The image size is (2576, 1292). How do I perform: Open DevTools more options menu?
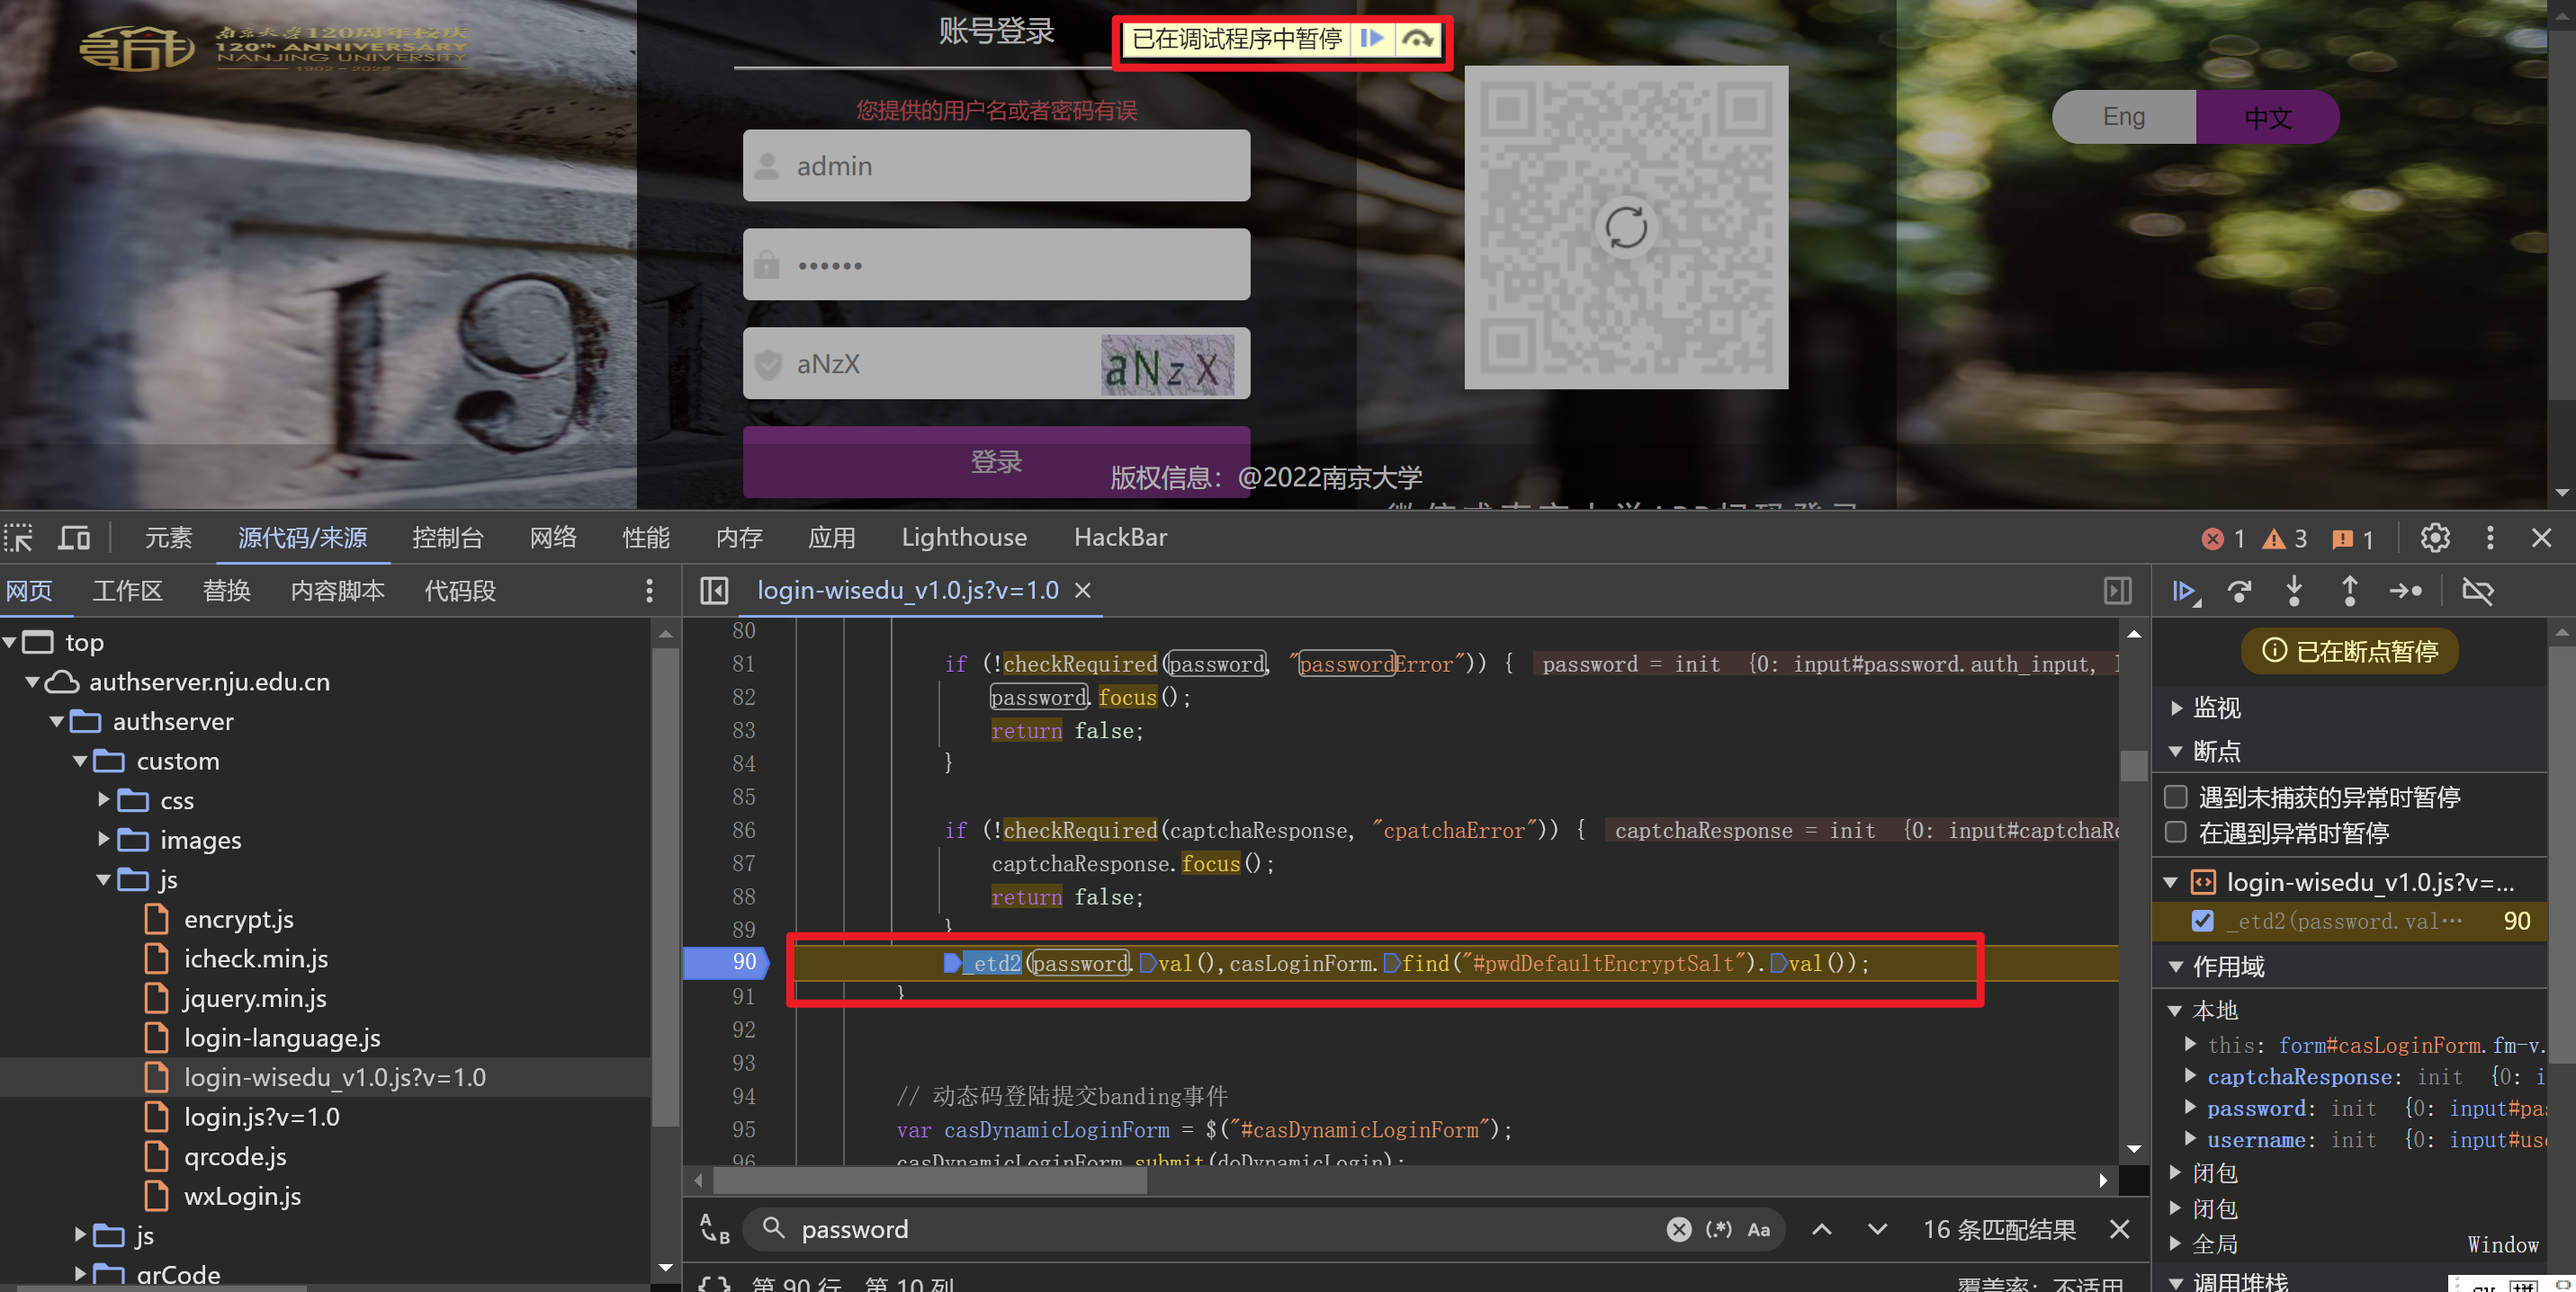[x=2489, y=538]
